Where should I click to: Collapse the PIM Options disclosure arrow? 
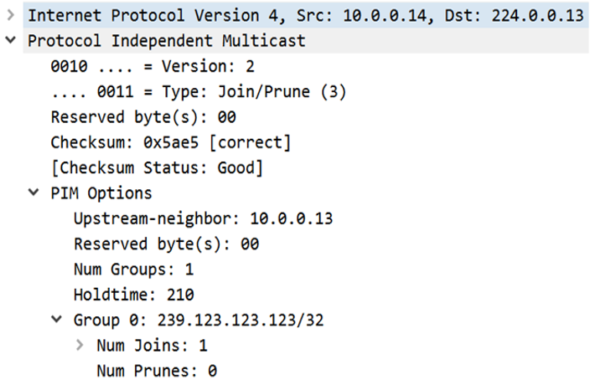tap(34, 193)
